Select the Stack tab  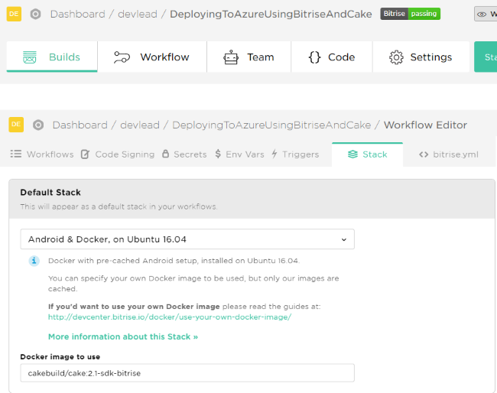pos(367,154)
